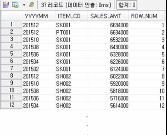Click the export to Excel icon
Screen dimensions: 167x135
pos(15,5)
